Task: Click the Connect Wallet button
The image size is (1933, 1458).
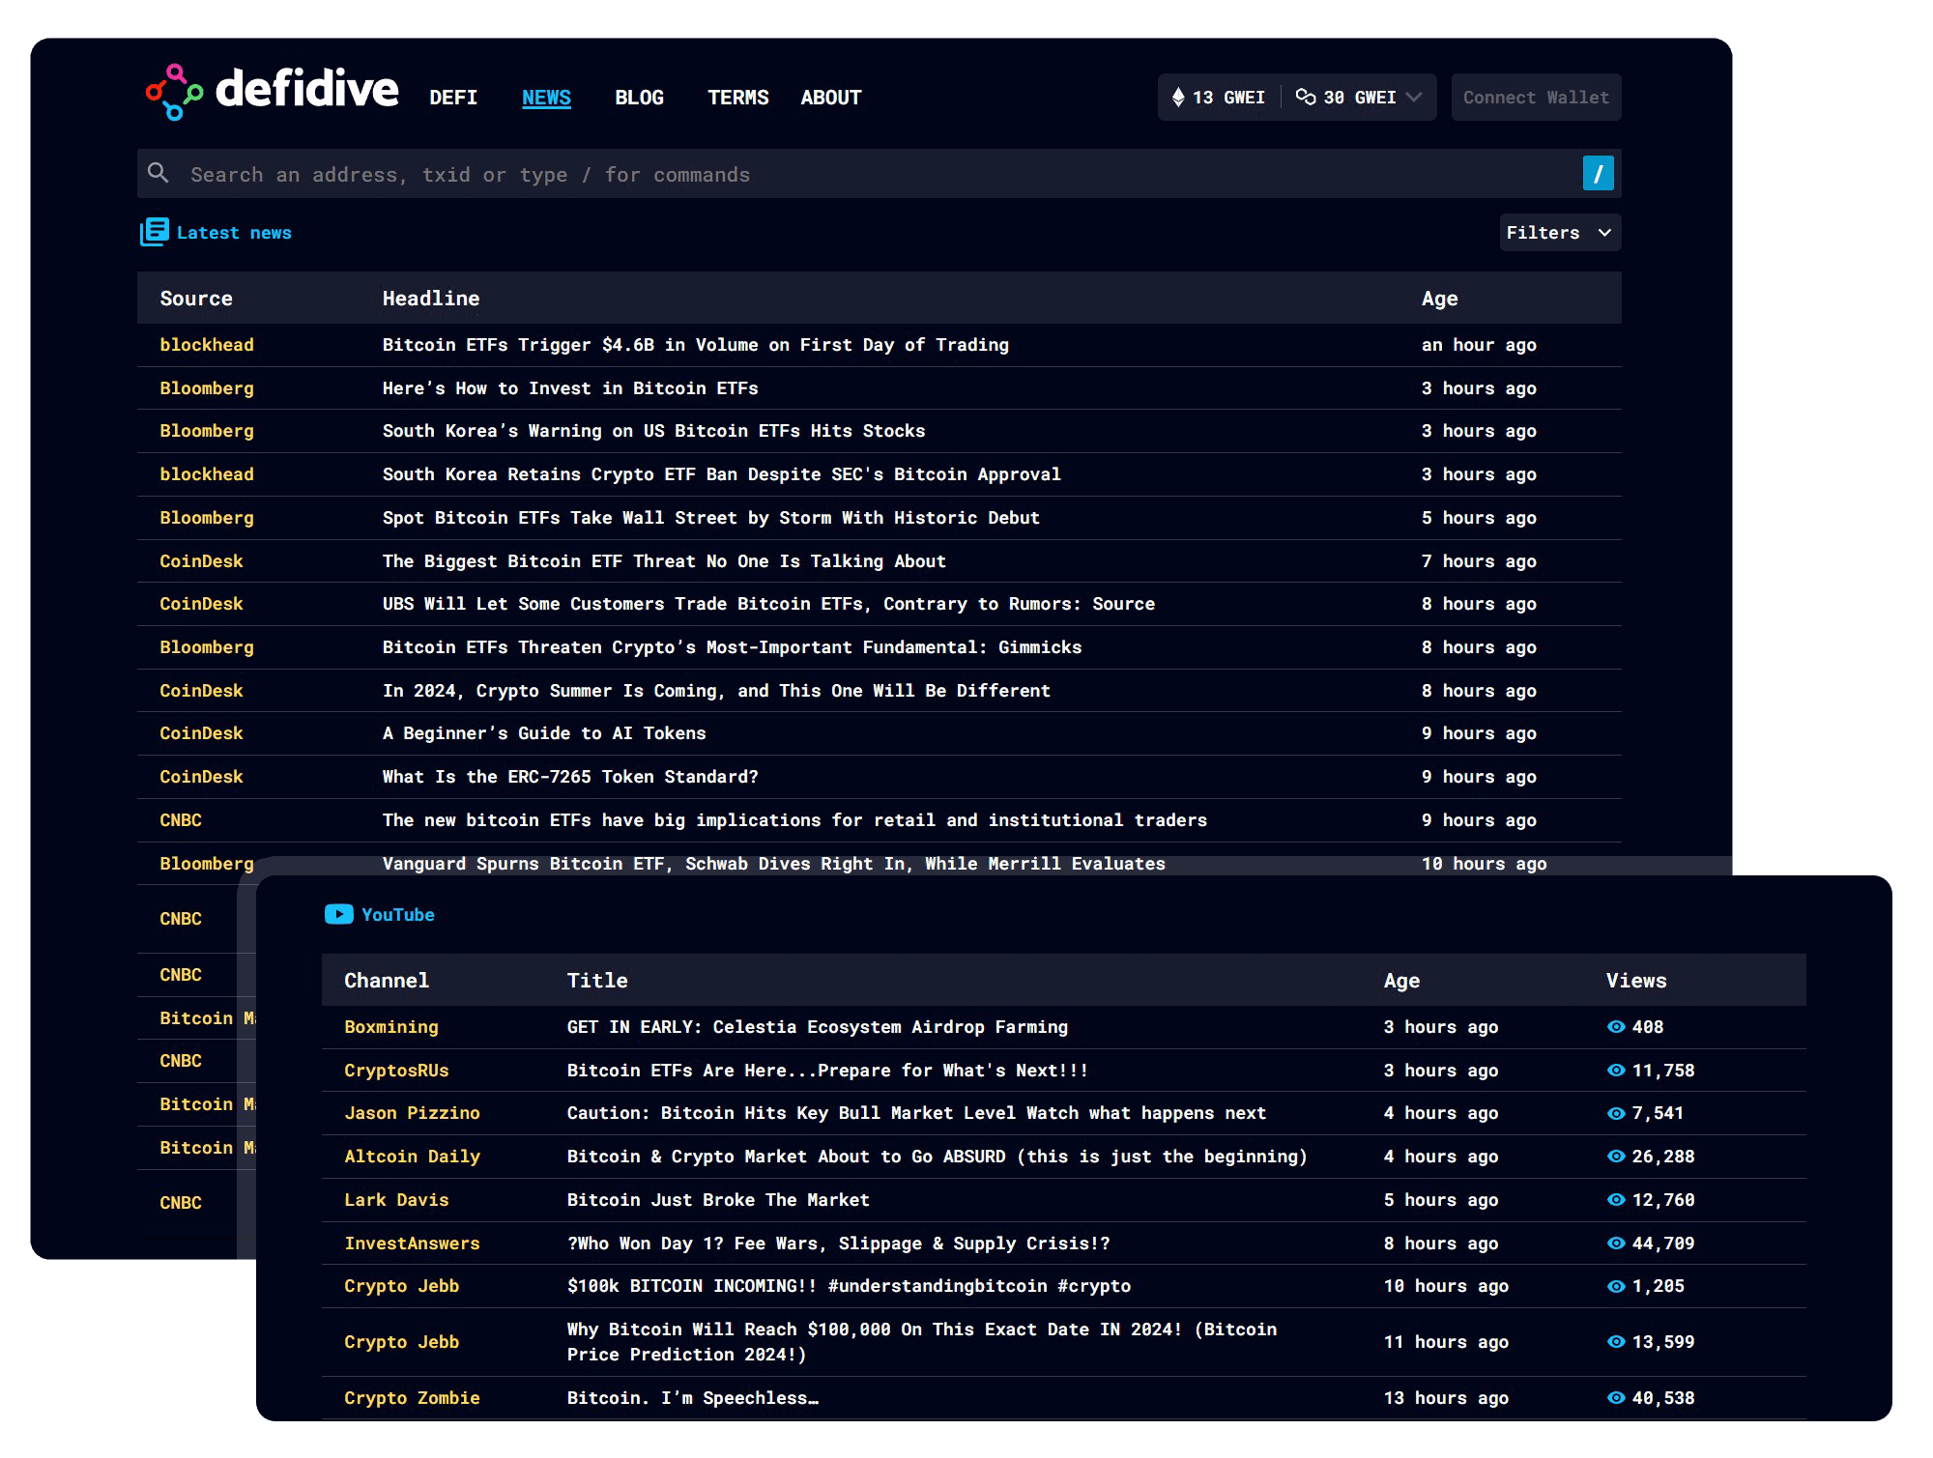Action: tap(1536, 98)
